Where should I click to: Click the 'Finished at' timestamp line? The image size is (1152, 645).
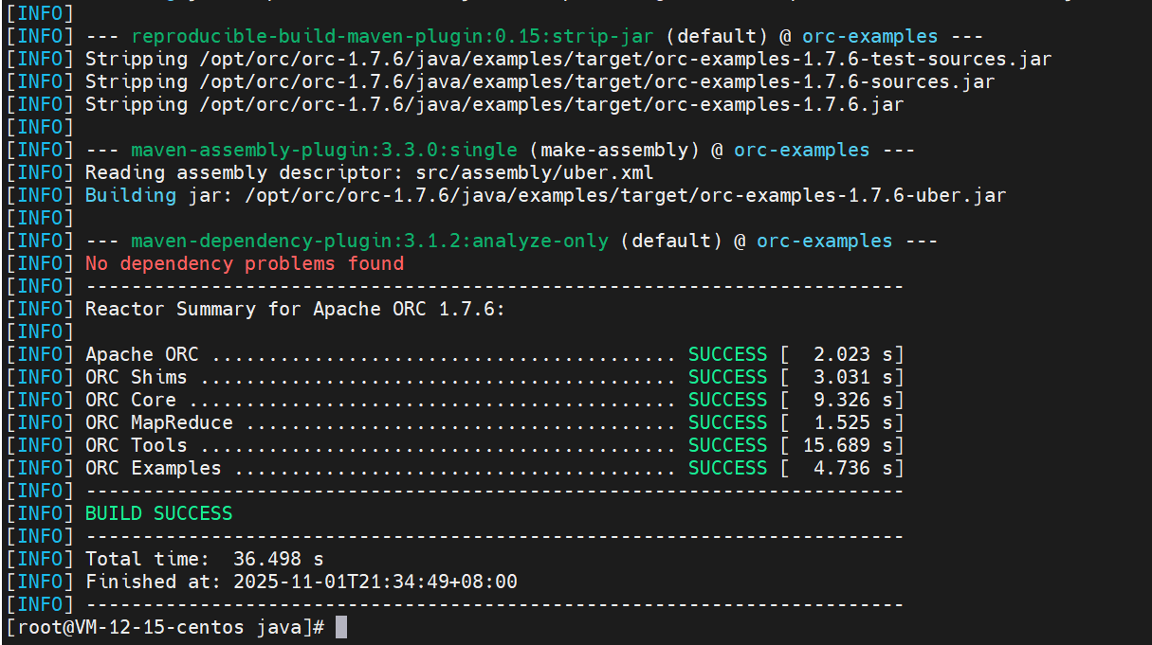pos(301,582)
